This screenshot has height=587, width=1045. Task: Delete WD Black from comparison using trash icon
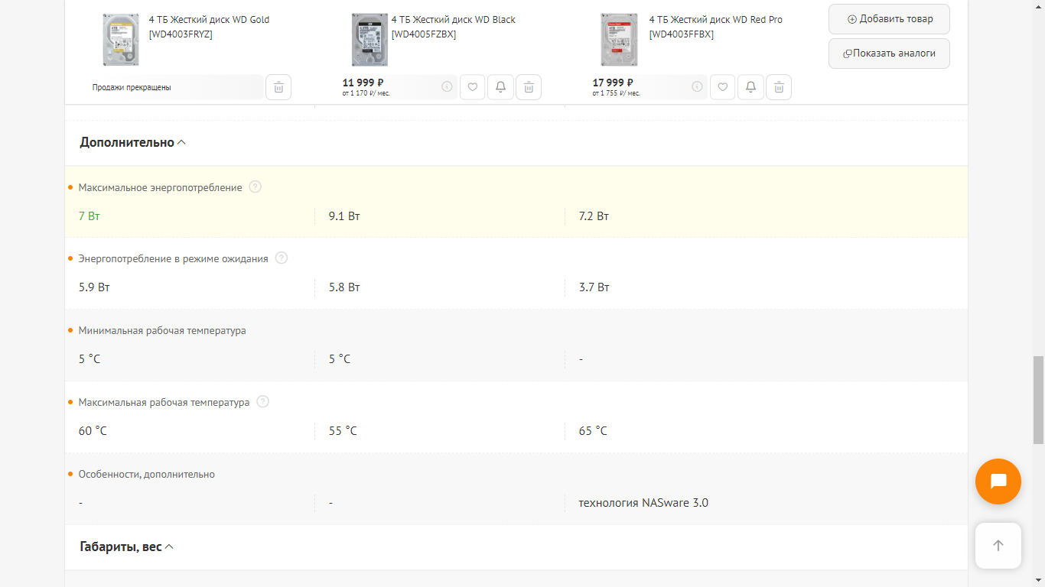point(529,87)
